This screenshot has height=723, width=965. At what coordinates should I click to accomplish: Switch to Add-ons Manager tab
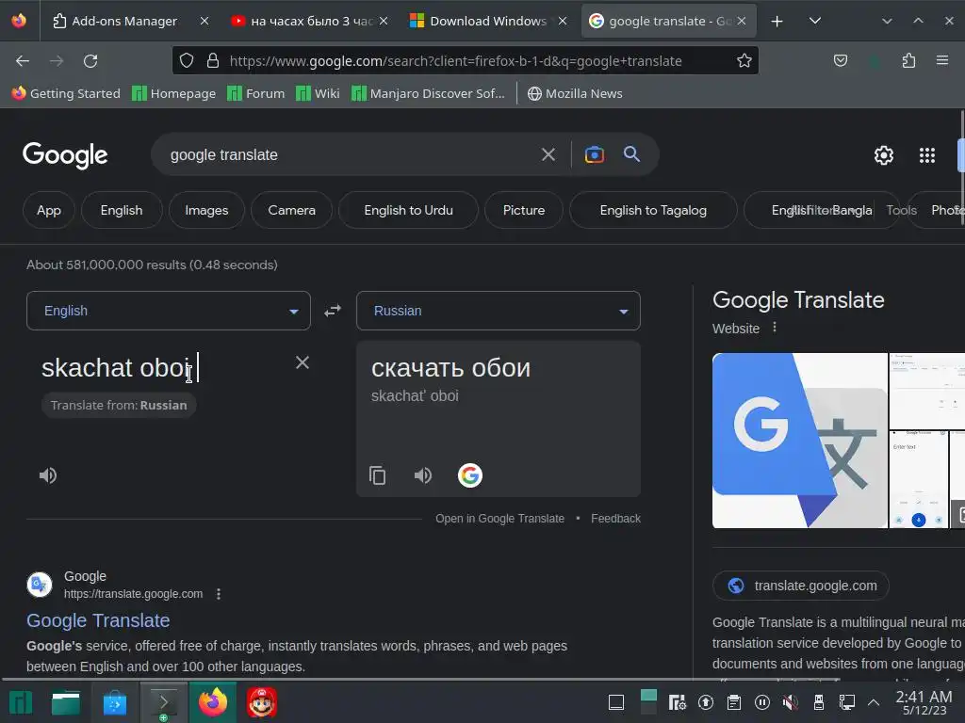click(x=125, y=21)
